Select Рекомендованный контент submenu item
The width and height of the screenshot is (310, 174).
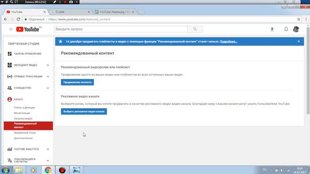point(28,126)
